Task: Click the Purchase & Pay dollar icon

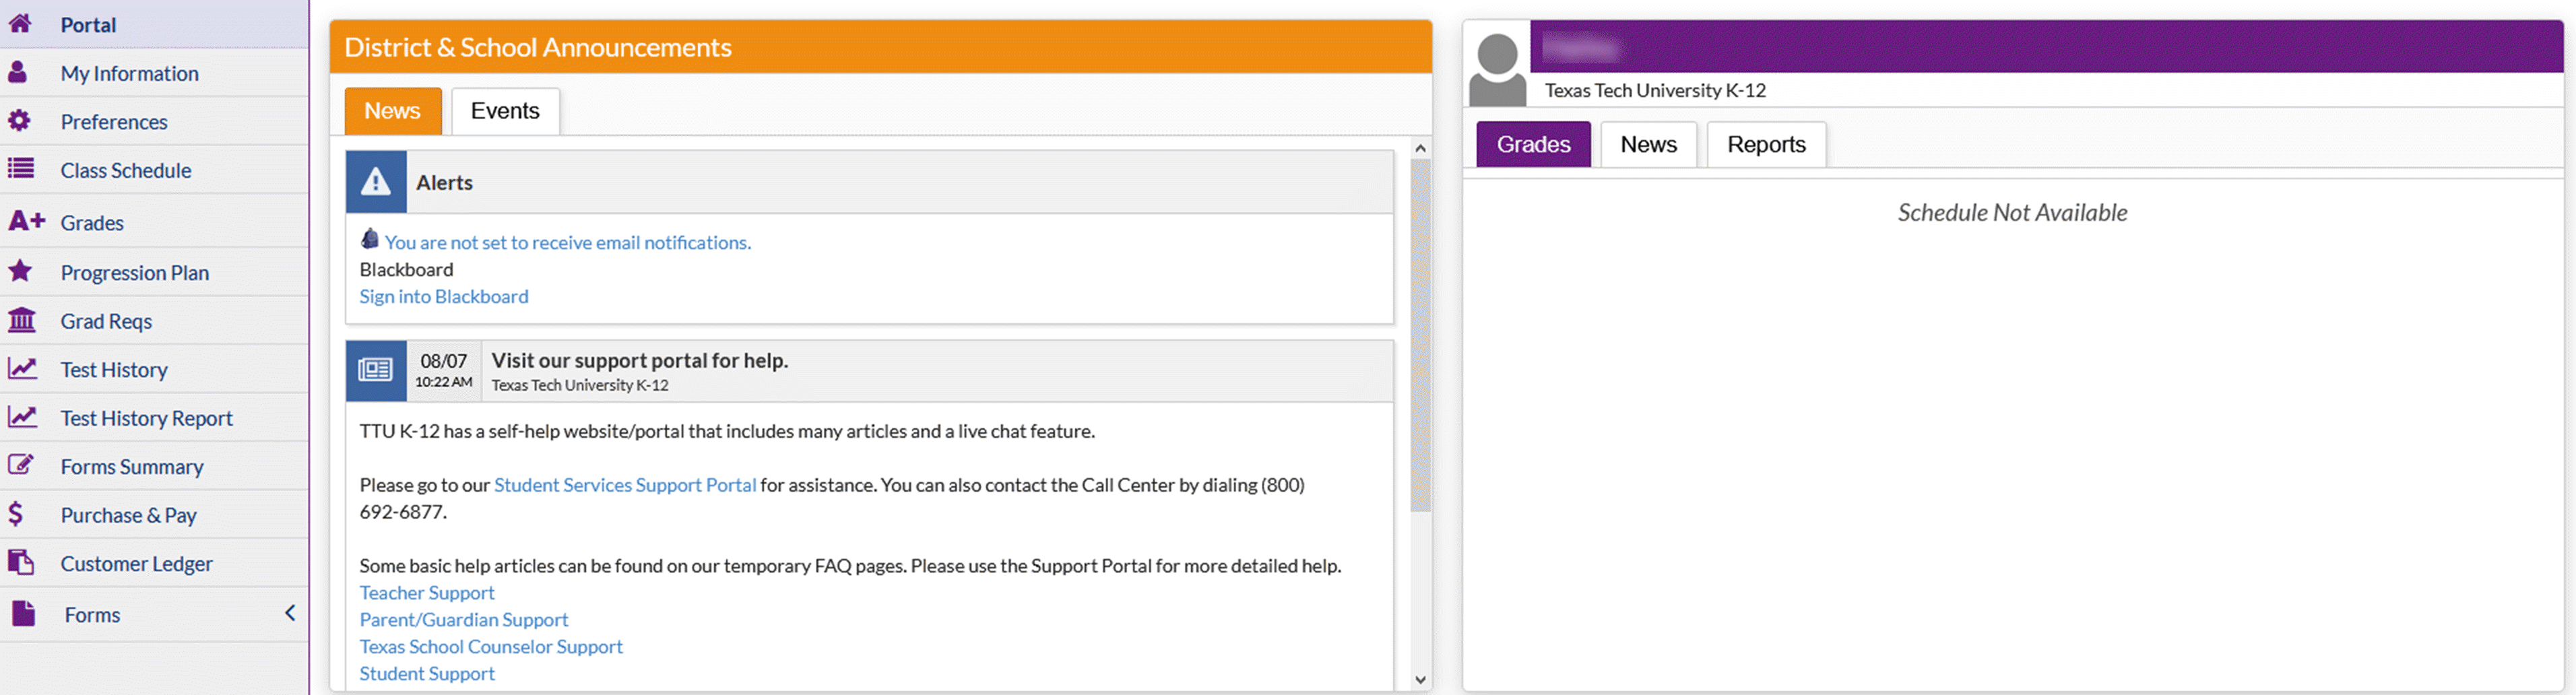Action: click(x=16, y=514)
